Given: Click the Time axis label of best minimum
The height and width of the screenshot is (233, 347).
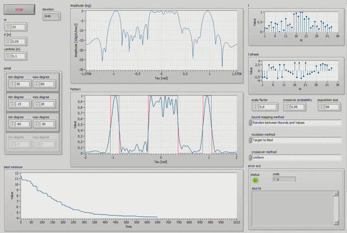Looking at the screenshot, I should pyautogui.click(x=128, y=226).
